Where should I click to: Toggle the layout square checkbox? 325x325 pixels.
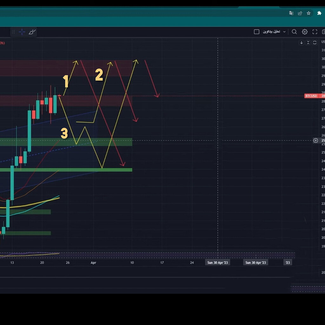click(256, 32)
